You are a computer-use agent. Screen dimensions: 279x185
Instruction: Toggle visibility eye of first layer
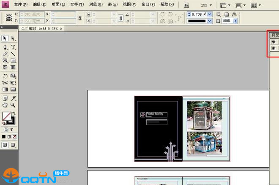(x=273, y=42)
